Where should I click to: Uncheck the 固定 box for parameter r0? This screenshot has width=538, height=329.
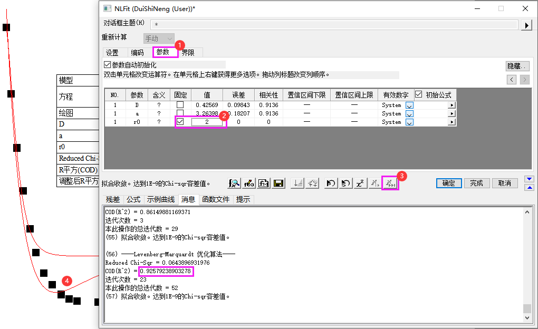pos(180,121)
